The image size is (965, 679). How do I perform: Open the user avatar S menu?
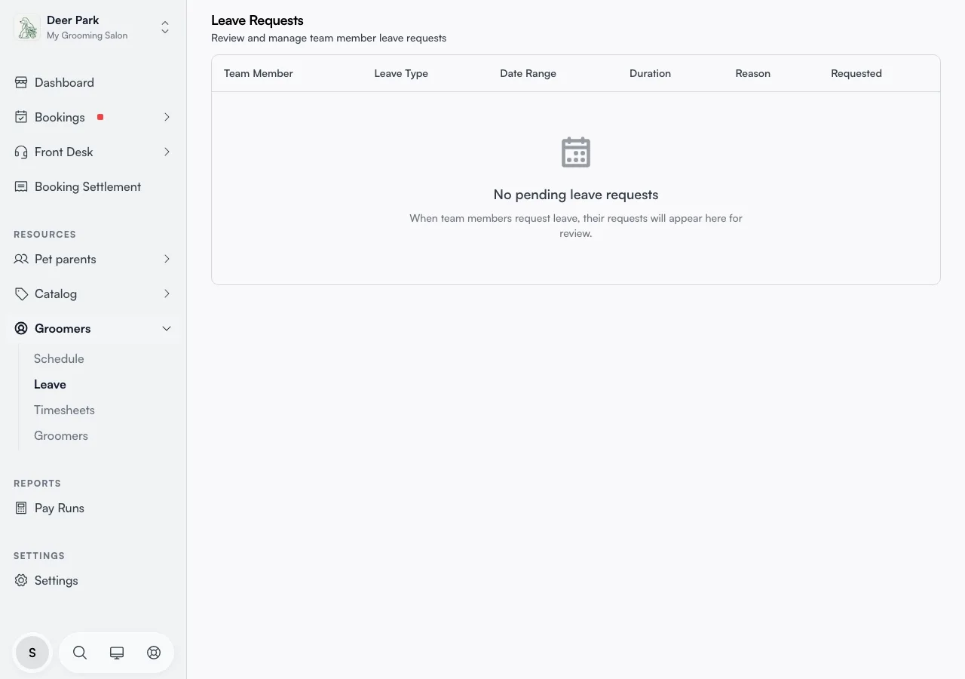pyautogui.click(x=32, y=653)
